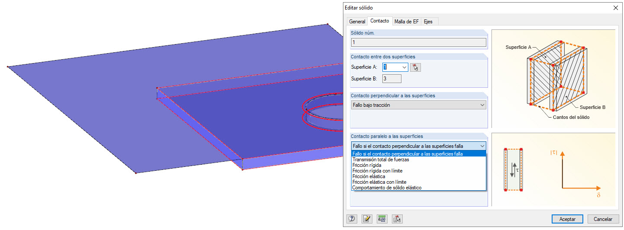This screenshot has height=230, width=624.
Task: Open the Superficie A dropdown
Action: 404,67
